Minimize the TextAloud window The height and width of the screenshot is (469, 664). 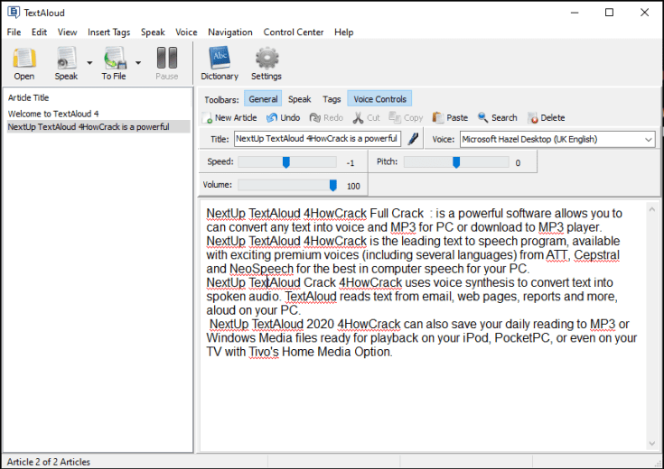click(575, 13)
